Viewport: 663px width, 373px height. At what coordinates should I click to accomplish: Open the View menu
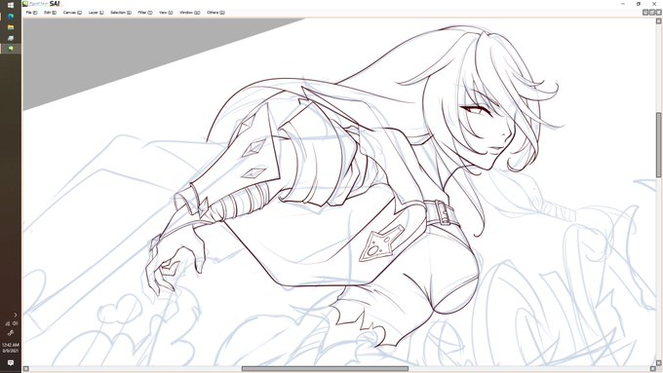pos(166,13)
